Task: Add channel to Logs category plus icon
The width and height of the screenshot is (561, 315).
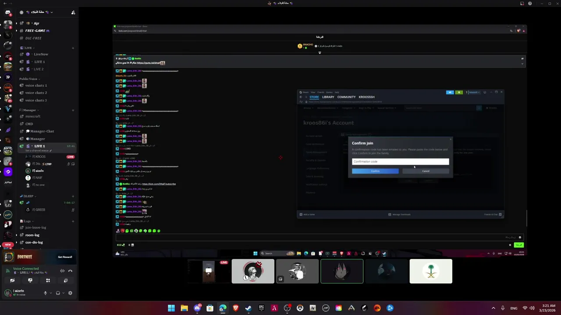Action: pyautogui.click(x=73, y=221)
